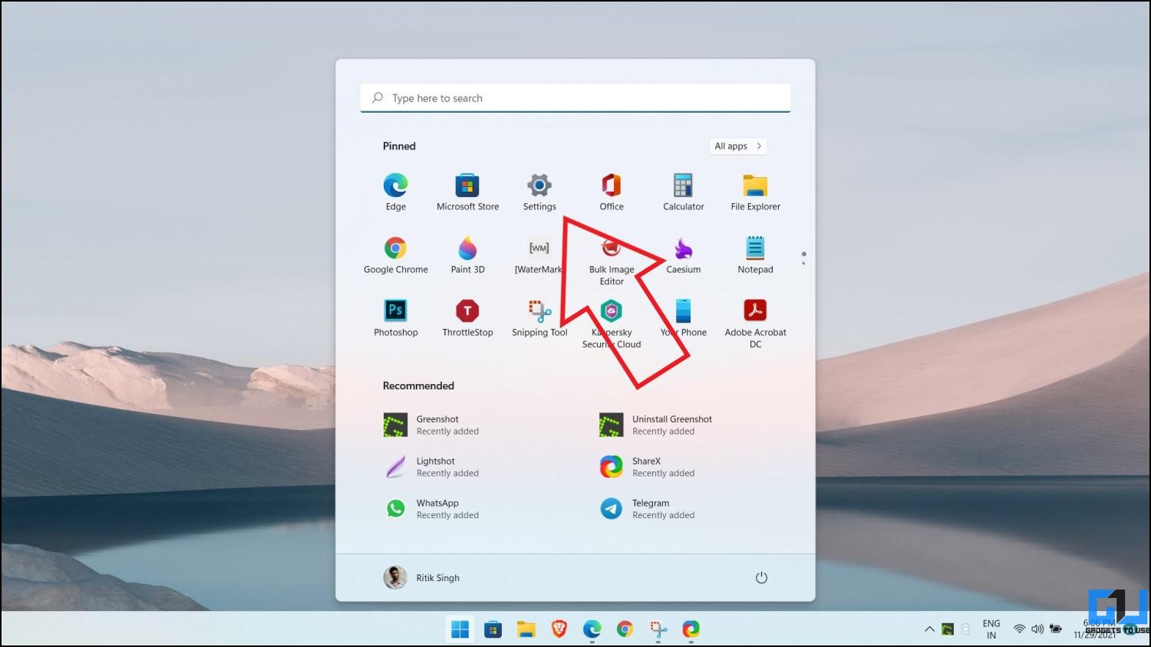Click the Microsoft Store taskbar icon

(x=493, y=629)
